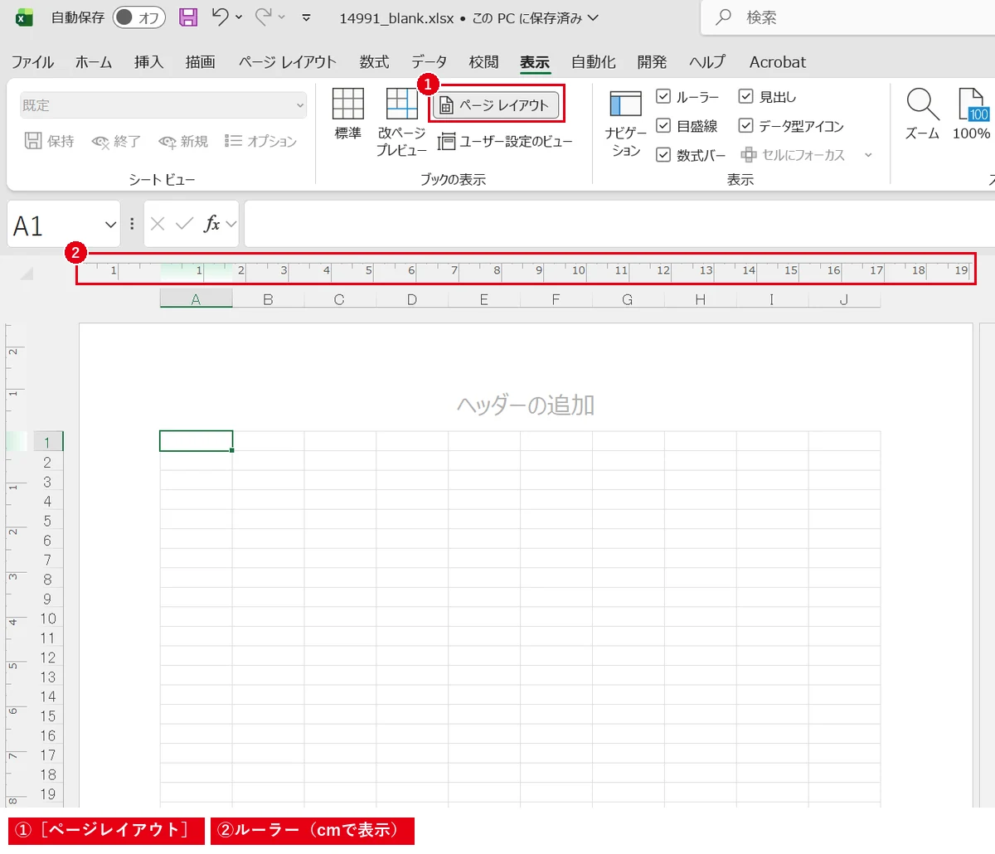Screen dimensions: 995x854
Task: Expand the セルにフォーカス dropdown arrow
Action: pos(868,155)
